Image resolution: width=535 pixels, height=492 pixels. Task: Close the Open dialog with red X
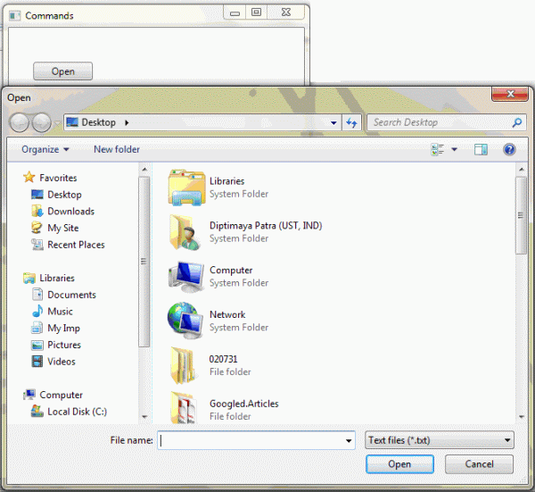510,94
